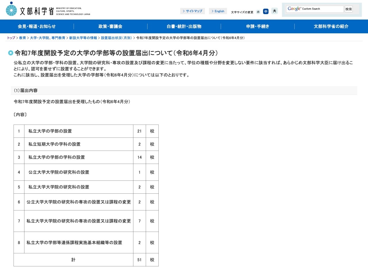Select row 公立大学大学院の研究科の専攻の設置又は課程の変更
Viewport: 368px width, 273px height.
click(86, 202)
